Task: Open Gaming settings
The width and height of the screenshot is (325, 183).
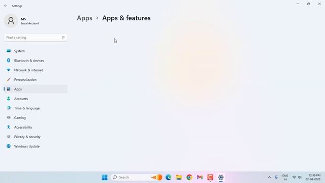Action: (36, 117)
